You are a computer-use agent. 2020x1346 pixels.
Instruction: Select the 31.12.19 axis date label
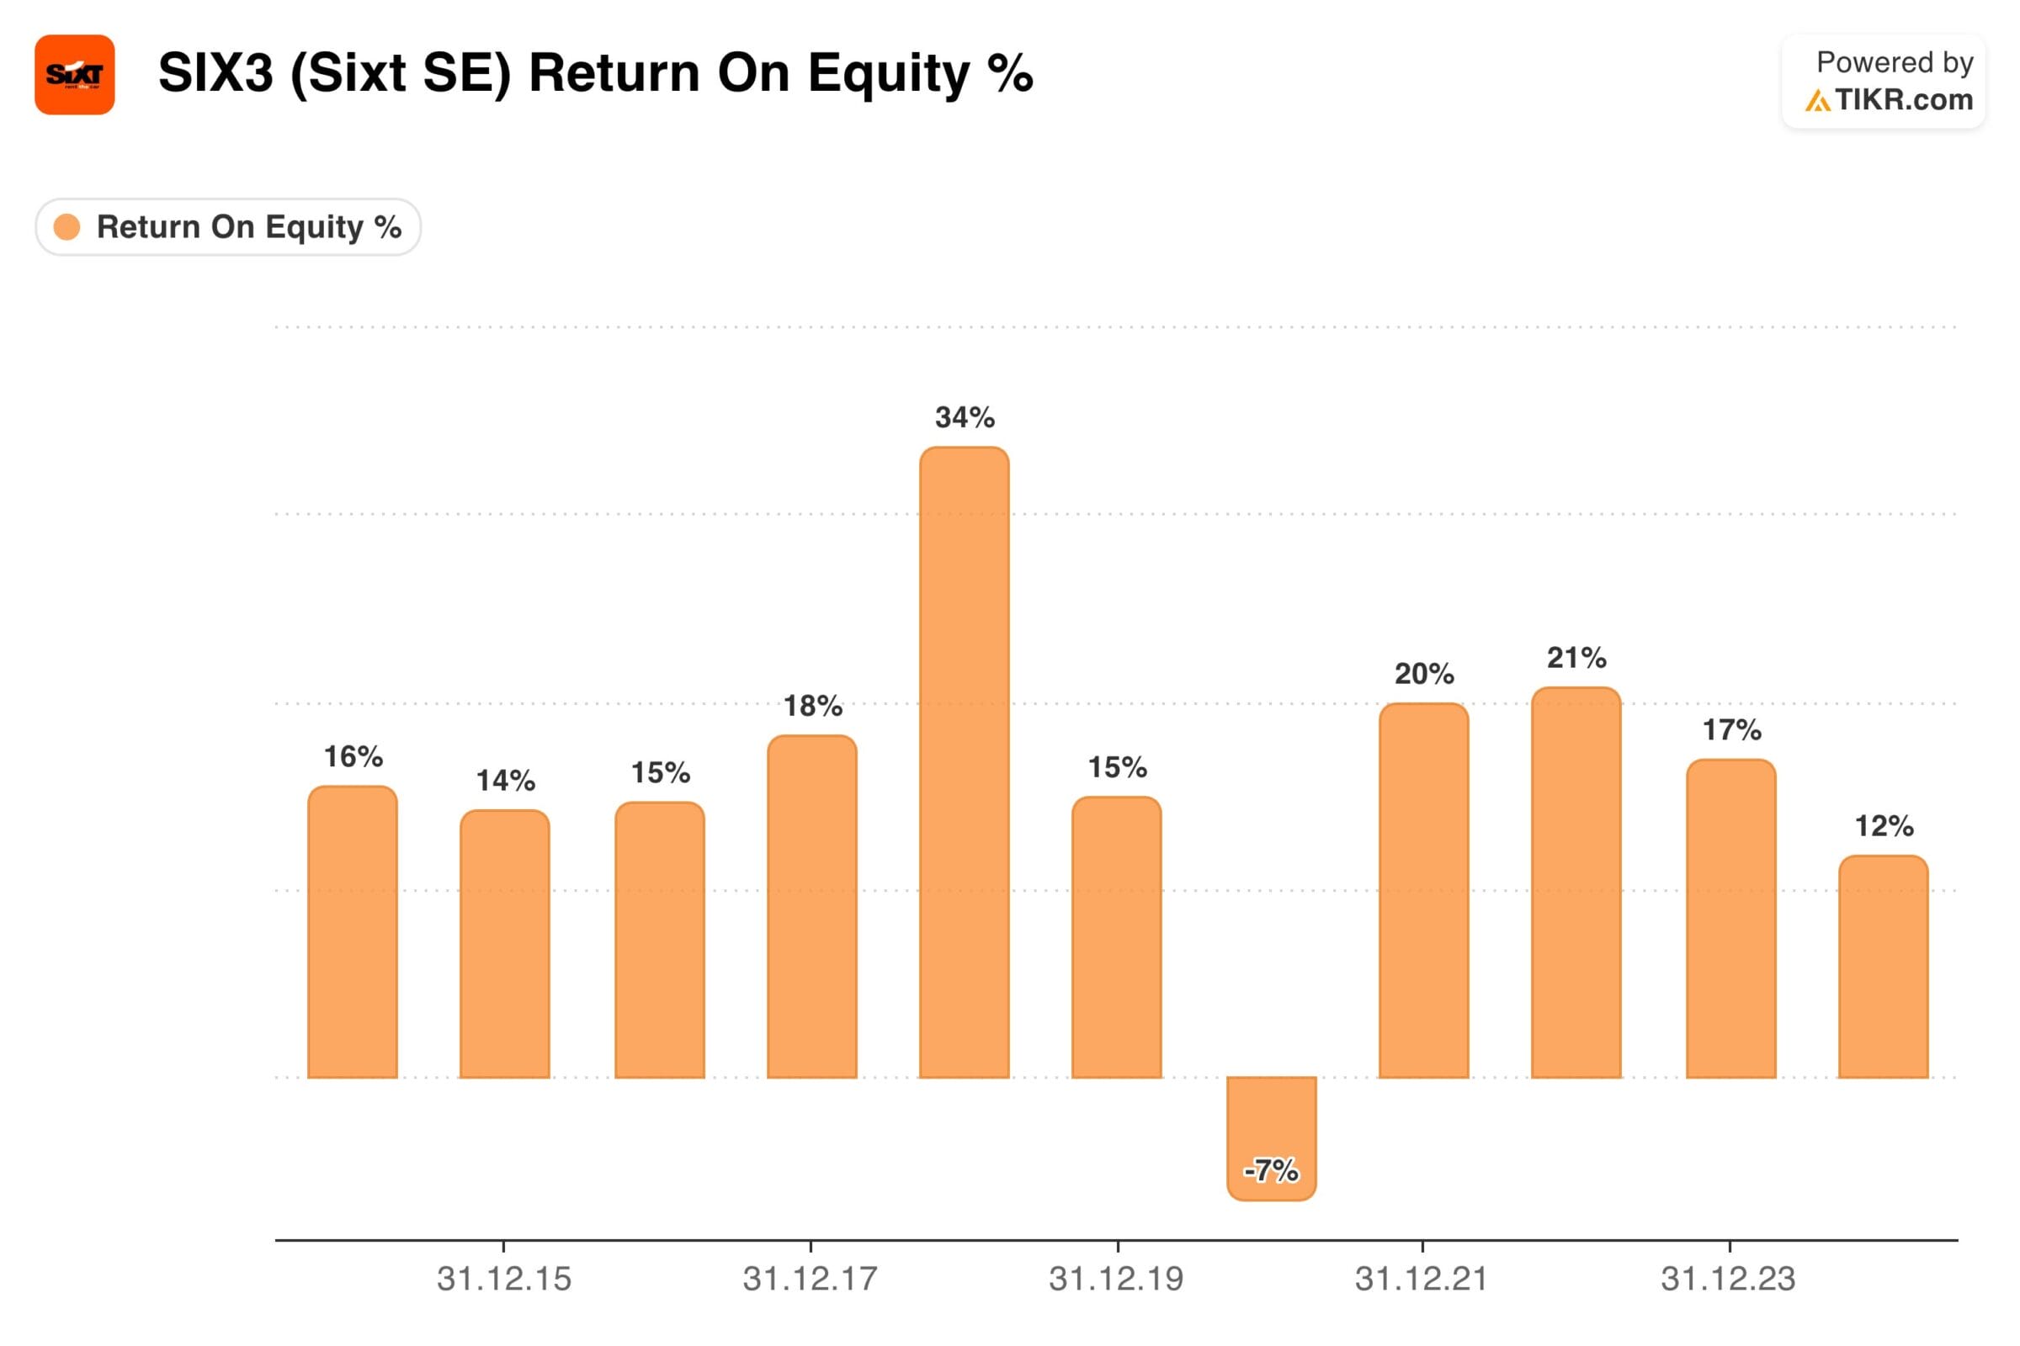1117,1279
